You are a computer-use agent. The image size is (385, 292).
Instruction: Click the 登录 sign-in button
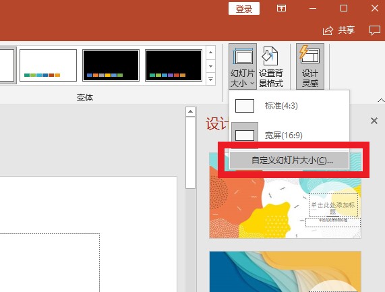[x=244, y=9]
